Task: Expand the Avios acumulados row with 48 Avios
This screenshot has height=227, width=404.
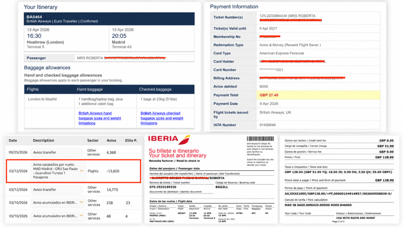Action: tap(81, 216)
